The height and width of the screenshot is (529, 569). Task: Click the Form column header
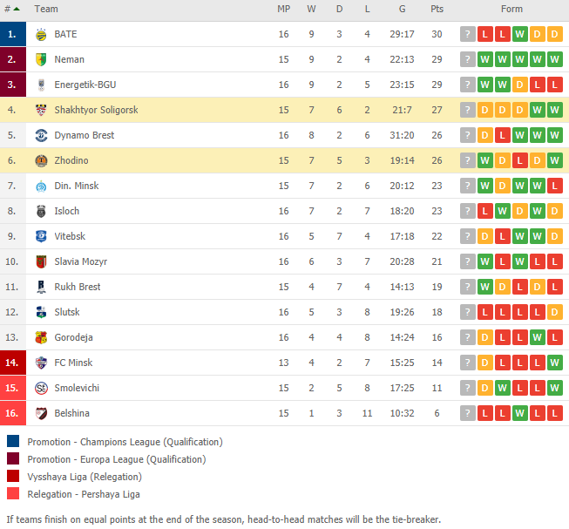[x=511, y=9]
